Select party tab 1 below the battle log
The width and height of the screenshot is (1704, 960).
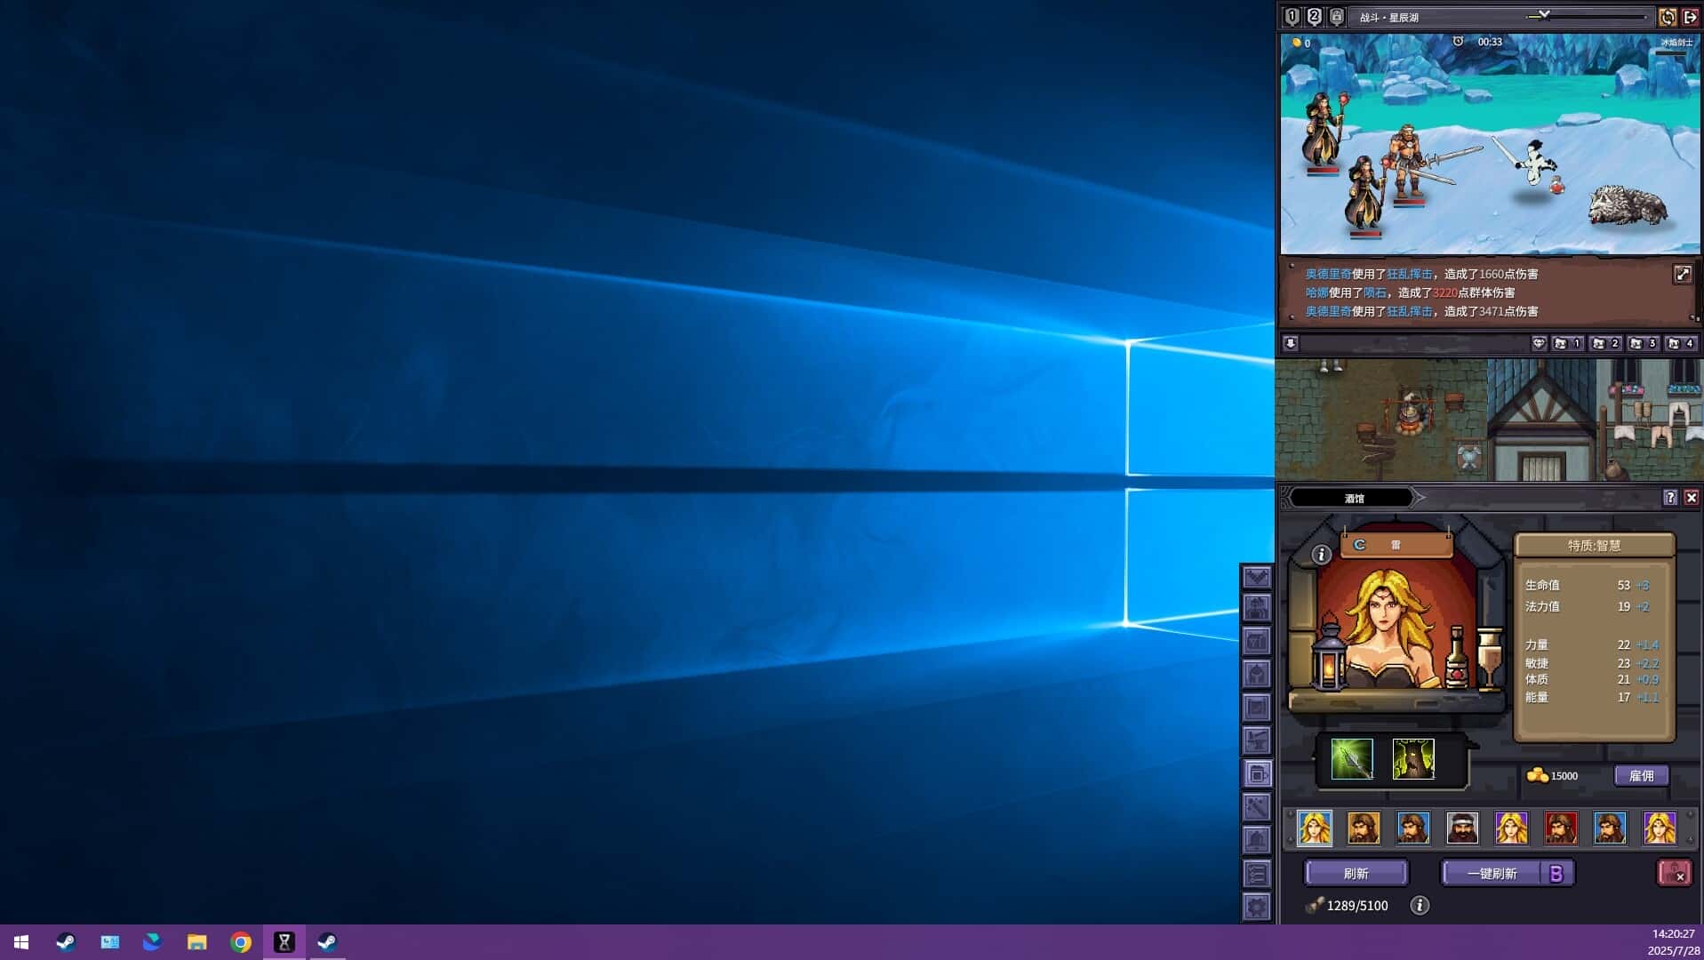tap(1567, 344)
